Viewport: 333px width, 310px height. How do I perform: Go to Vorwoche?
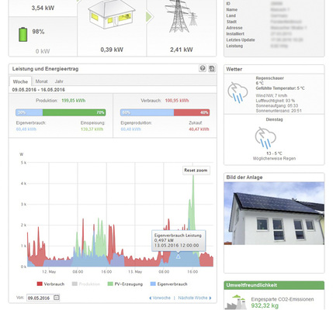coord(160,298)
